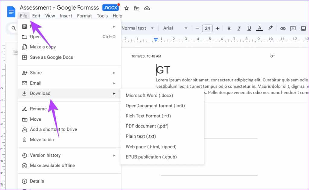Click the search magnifier in the toolbar
This screenshot has width=309, height=190.
[14, 28]
